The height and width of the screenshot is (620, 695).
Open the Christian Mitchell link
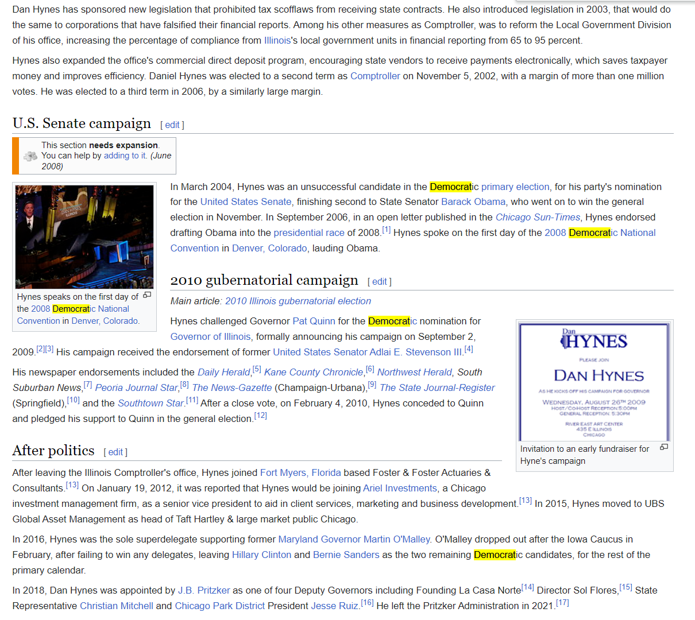117,606
